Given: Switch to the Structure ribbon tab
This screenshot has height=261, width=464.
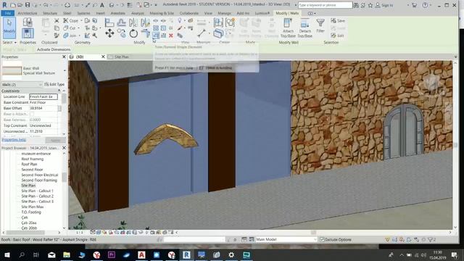Looking at the screenshot, I should tap(50, 13).
